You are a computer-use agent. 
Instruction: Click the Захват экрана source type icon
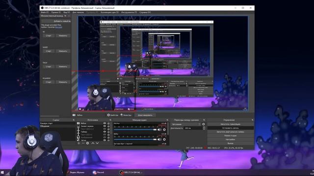click(78, 126)
